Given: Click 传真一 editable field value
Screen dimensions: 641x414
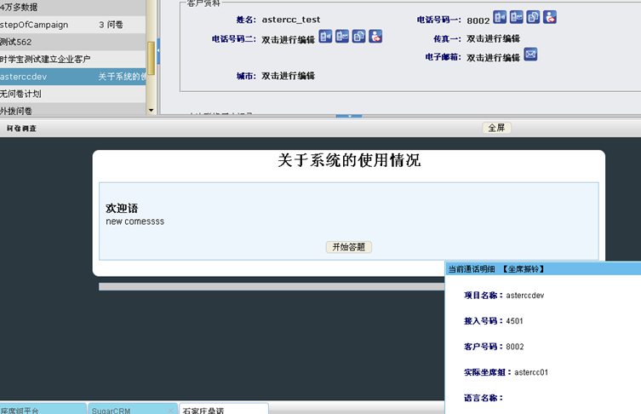Looking at the screenshot, I should click(493, 38).
